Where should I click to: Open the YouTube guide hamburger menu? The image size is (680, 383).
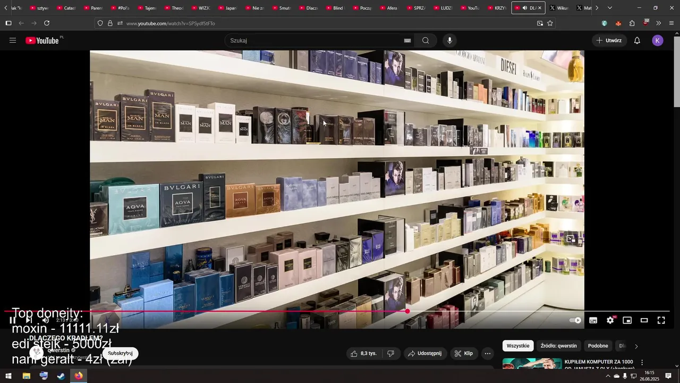(13, 40)
